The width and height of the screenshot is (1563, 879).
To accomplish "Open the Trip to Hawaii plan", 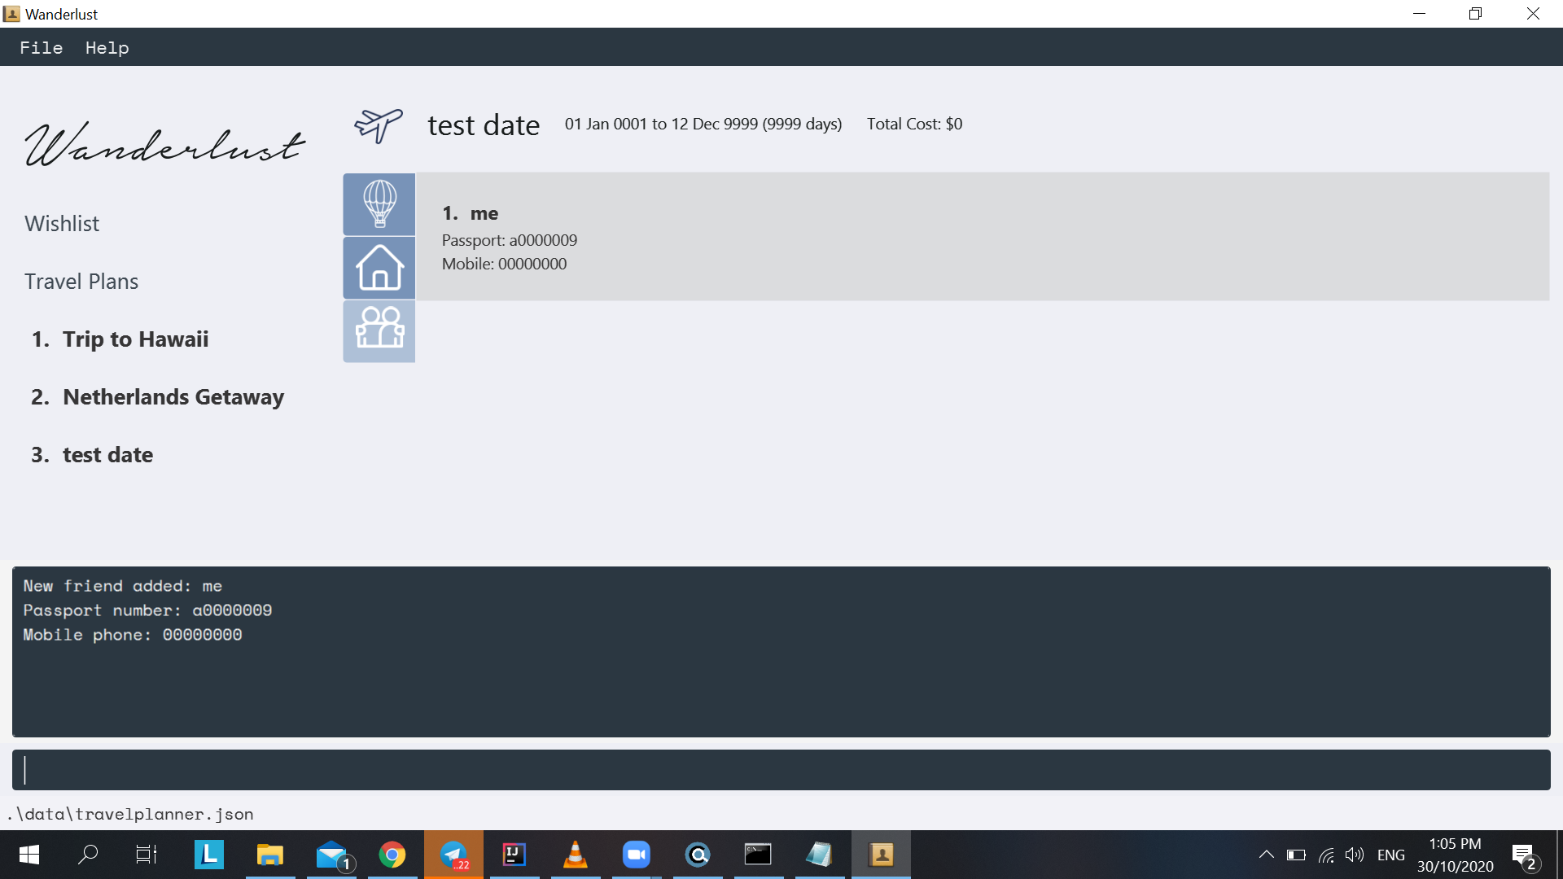I will point(135,339).
